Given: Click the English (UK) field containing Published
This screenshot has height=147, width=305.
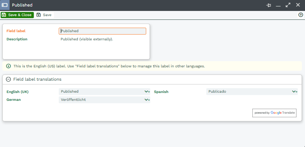Looking at the screenshot, I should pyautogui.click(x=101, y=92).
